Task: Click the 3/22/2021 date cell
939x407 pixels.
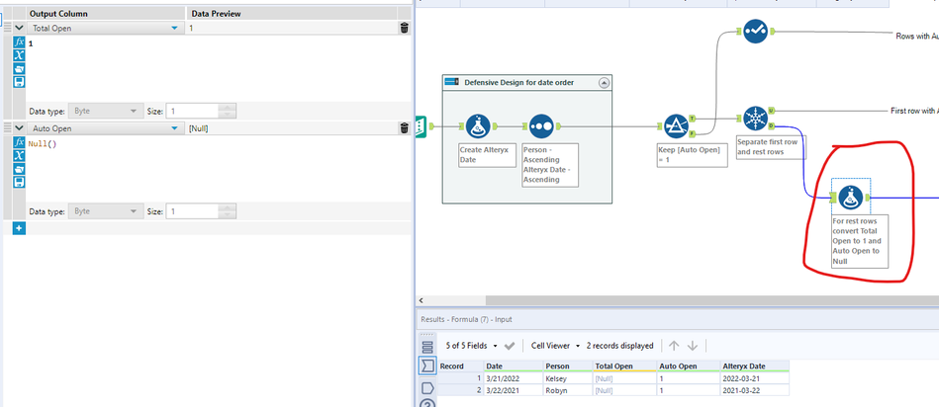Action: [514, 389]
